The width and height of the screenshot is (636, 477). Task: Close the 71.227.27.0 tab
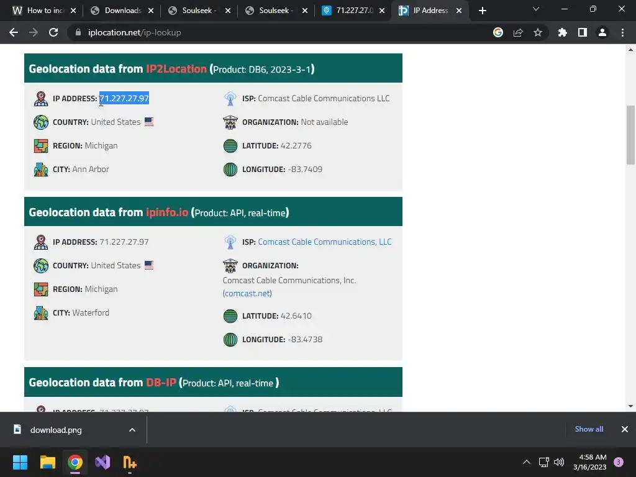tap(382, 11)
